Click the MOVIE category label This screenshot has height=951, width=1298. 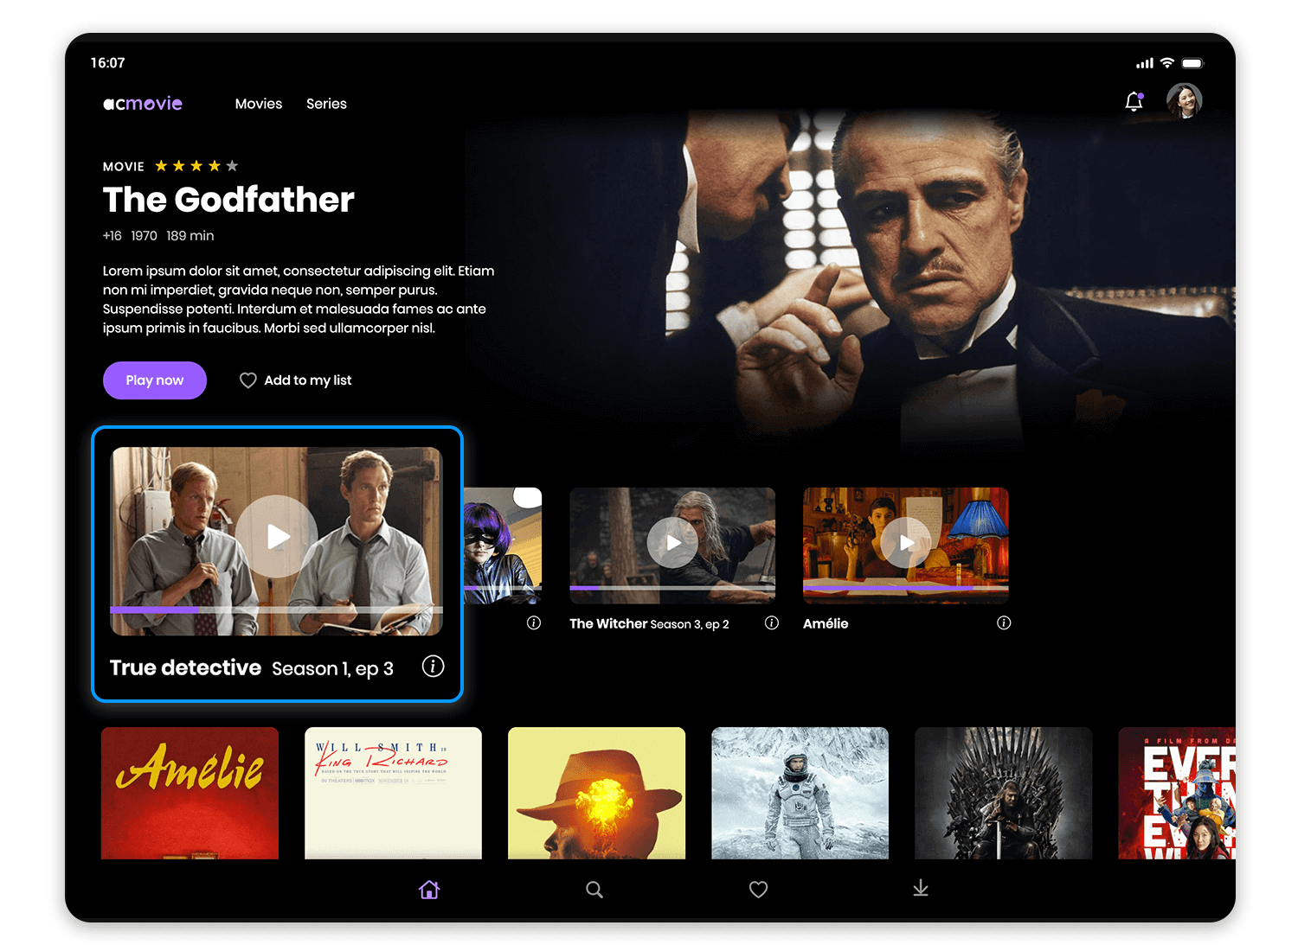(x=124, y=167)
